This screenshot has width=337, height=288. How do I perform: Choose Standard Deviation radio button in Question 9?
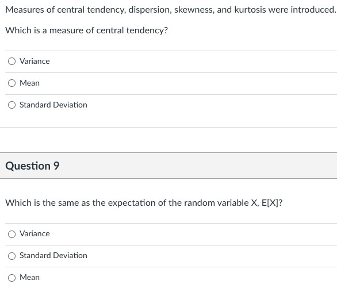tap(12, 256)
